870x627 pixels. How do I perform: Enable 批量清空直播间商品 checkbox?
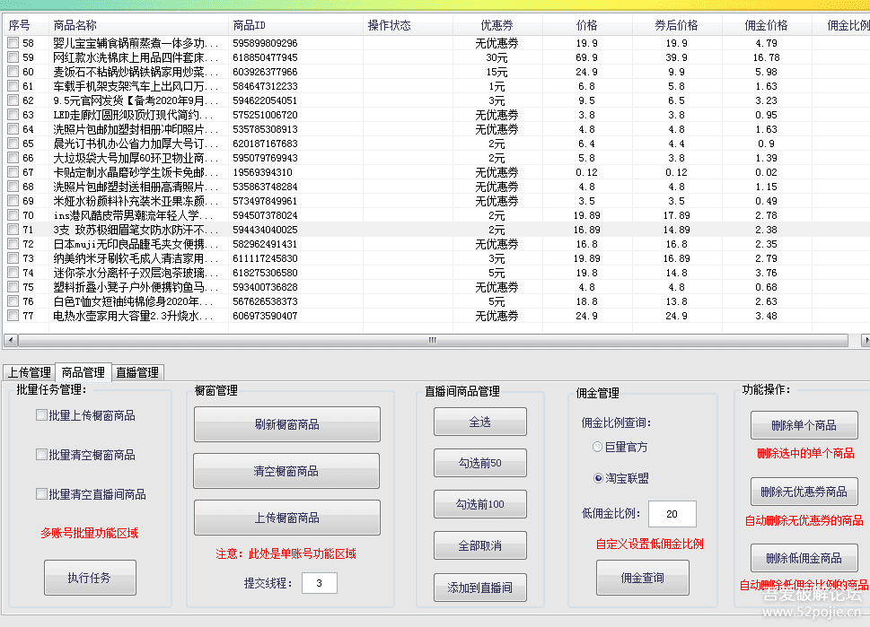41,494
